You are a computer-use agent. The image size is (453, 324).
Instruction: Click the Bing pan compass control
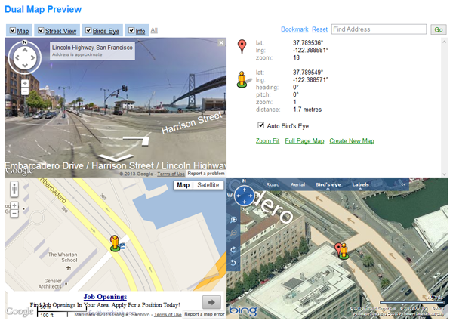pos(245,196)
